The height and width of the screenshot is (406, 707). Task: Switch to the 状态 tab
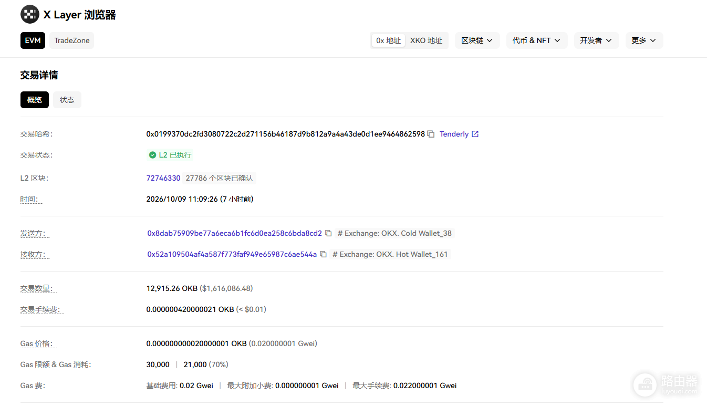[67, 100]
